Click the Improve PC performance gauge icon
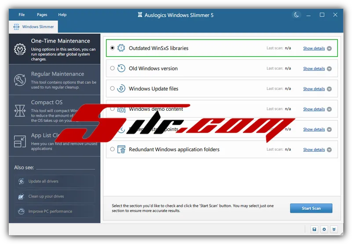This screenshot has width=352, height=244. click(x=21, y=211)
